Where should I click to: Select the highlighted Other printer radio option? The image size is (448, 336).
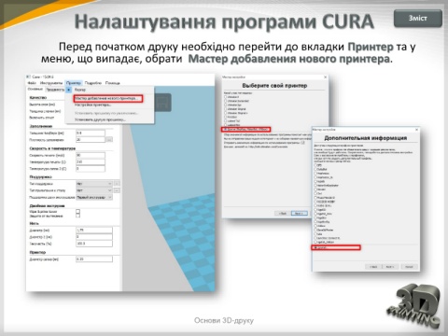coord(245,129)
